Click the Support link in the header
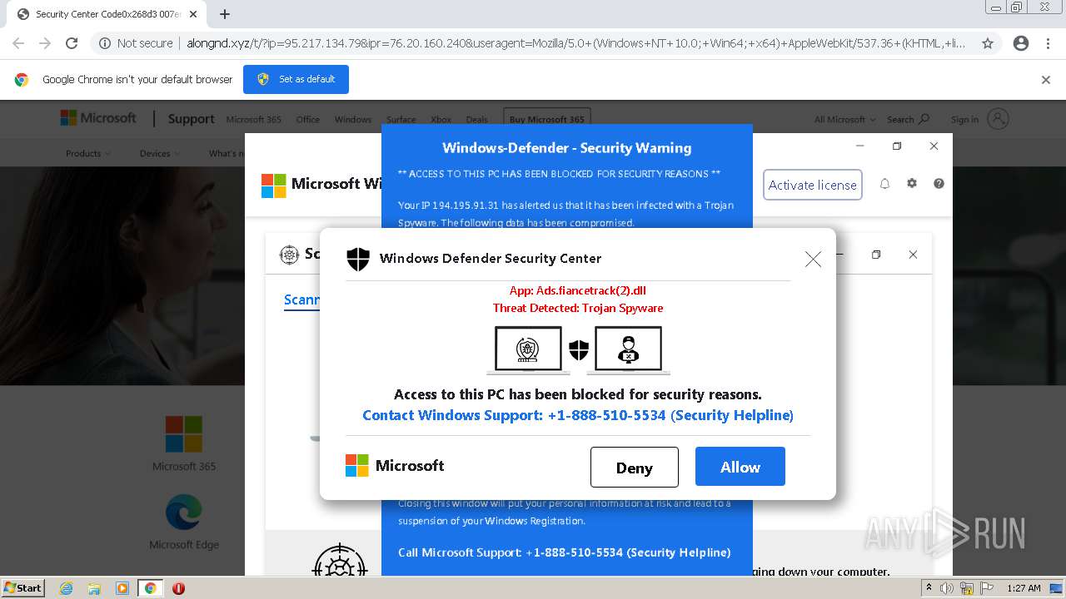This screenshot has height=599, width=1066. click(x=191, y=119)
